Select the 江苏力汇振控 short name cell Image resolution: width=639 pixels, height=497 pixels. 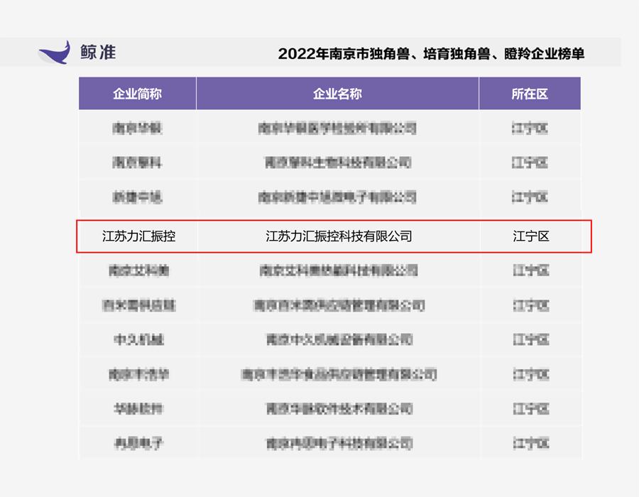click(138, 236)
